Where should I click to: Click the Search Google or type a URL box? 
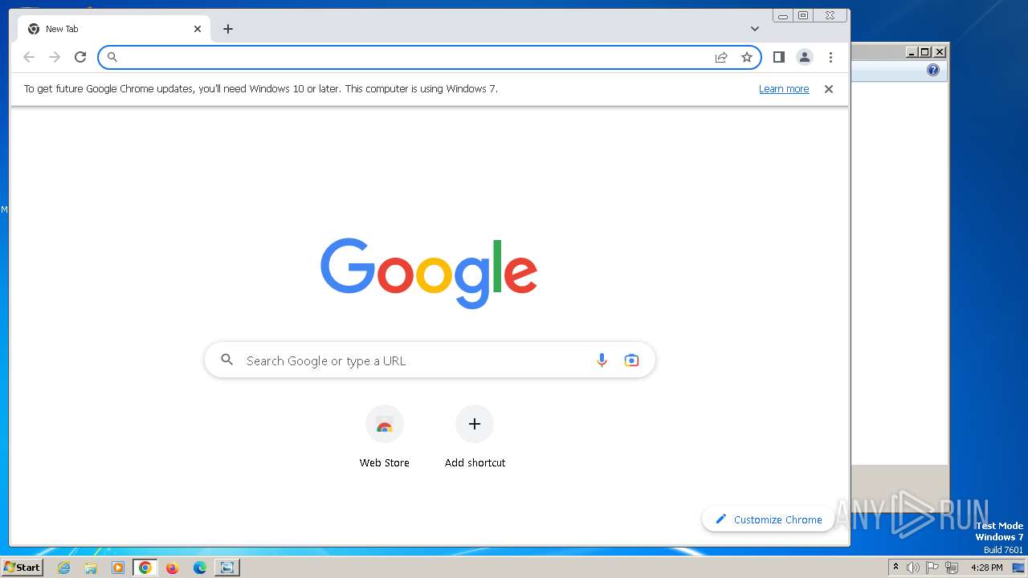click(x=430, y=360)
